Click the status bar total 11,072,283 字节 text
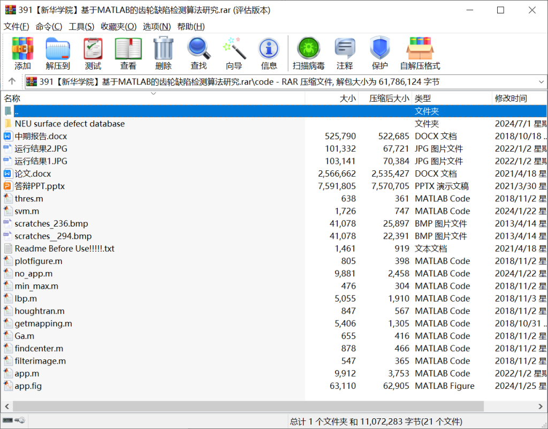The width and height of the screenshot is (548, 429). click(x=376, y=422)
